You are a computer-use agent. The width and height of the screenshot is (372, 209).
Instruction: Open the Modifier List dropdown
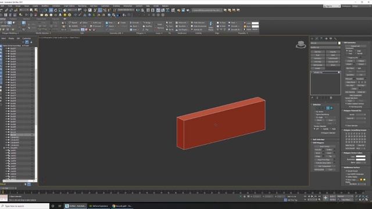point(325,48)
